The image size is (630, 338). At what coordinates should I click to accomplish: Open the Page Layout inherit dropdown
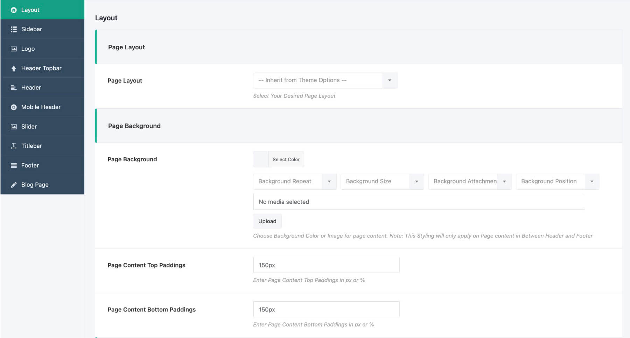coord(390,80)
